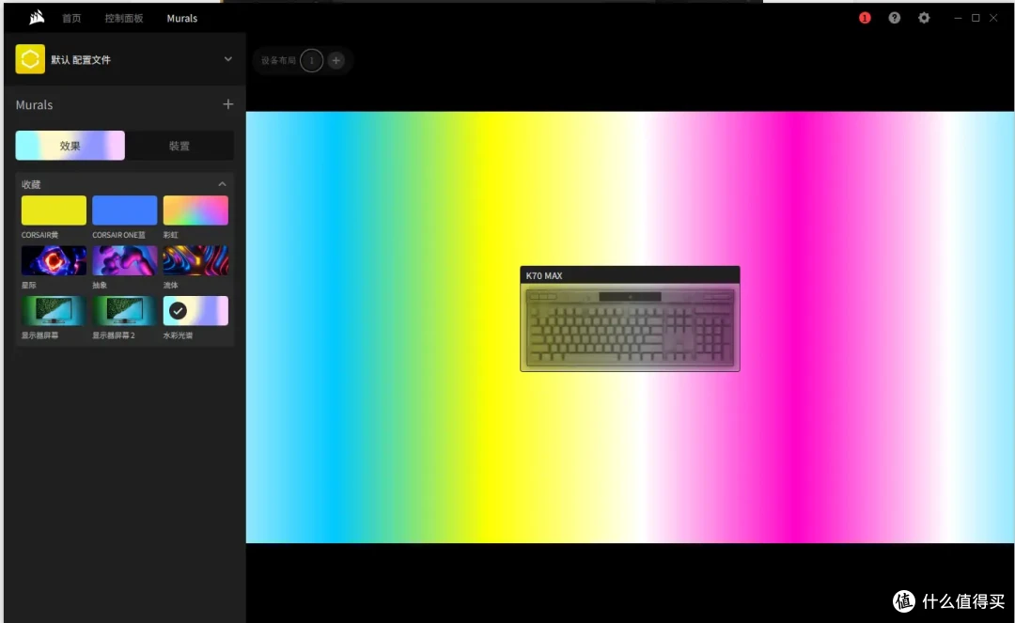Select the K70 MAX title bar
The image size is (1015, 623).
pos(630,275)
